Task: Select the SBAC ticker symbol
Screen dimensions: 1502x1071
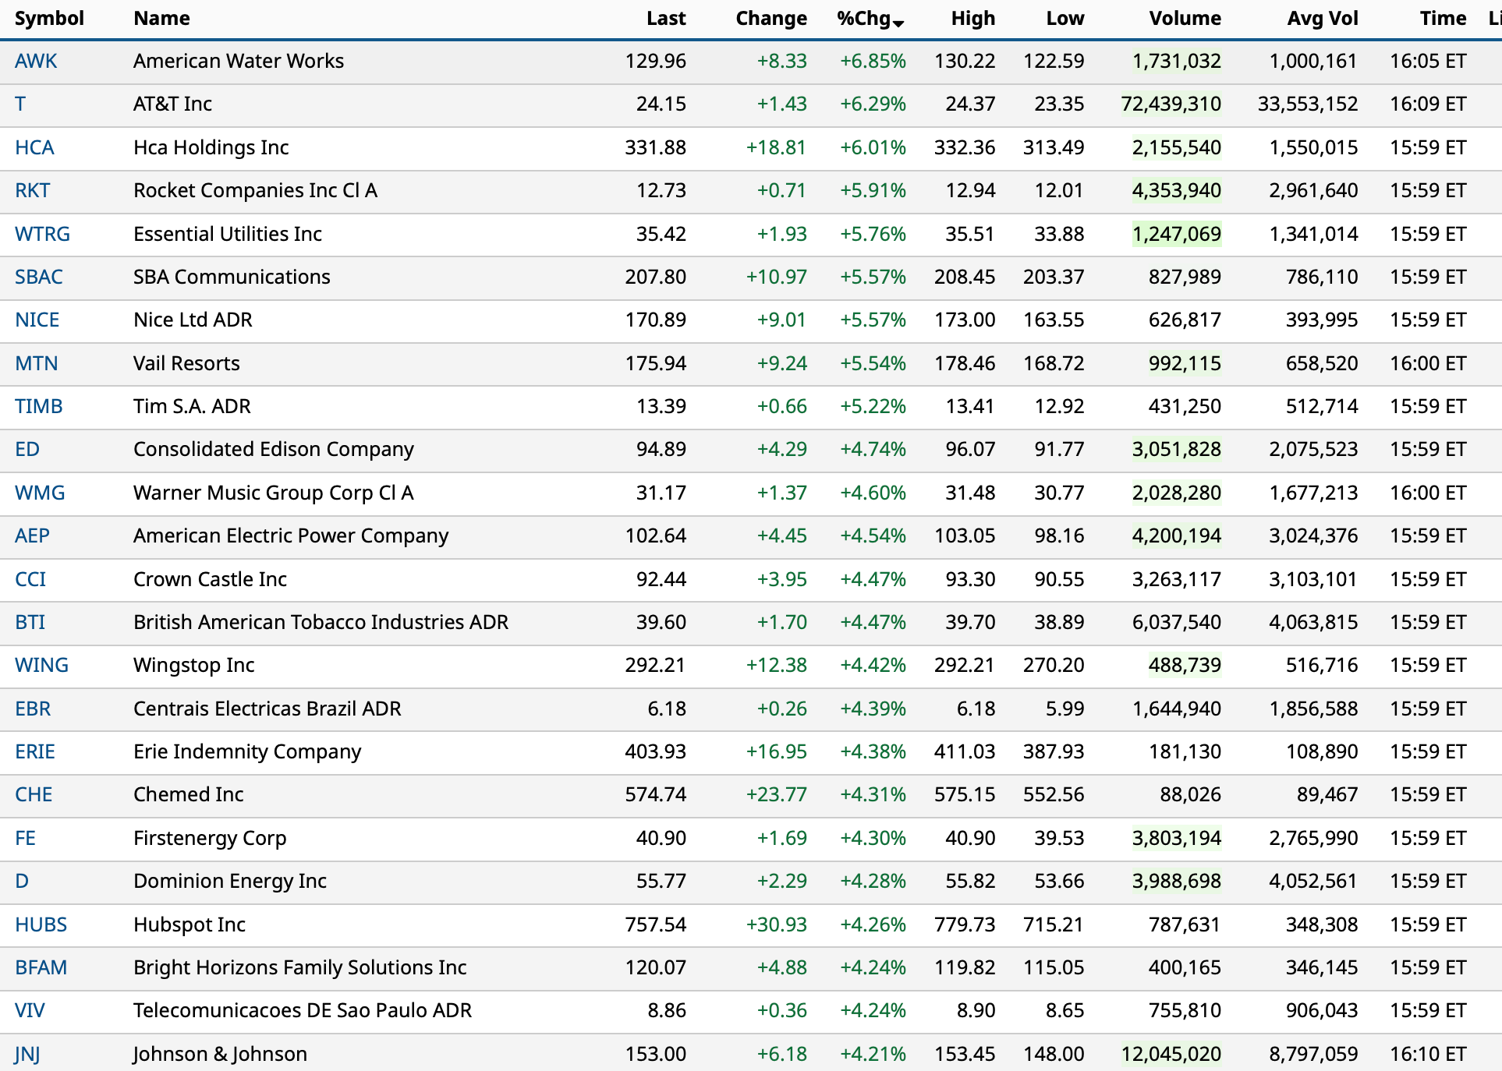Action: [x=39, y=277]
